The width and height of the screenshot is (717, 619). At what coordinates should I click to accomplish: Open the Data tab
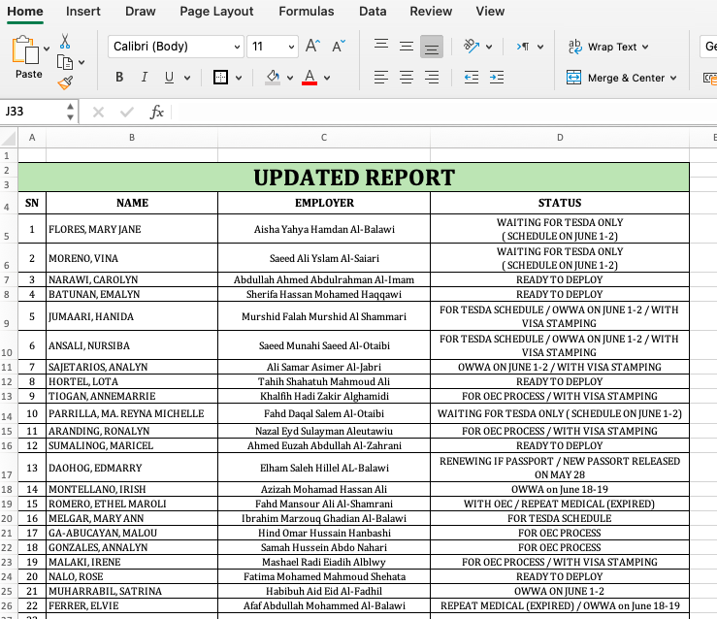click(373, 12)
